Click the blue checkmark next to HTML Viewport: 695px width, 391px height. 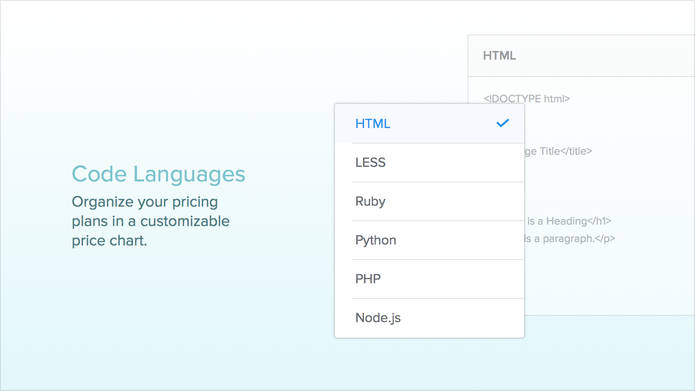click(503, 123)
